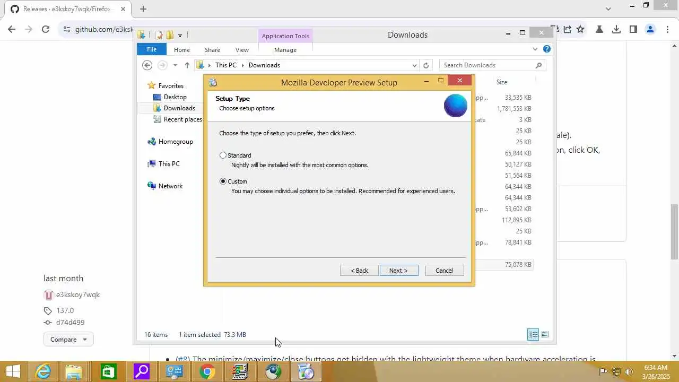679x382 pixels.
Task: Go up one folder level in Explorer
Action: coord(187,65)
